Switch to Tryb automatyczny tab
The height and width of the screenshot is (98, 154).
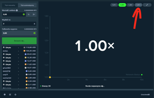pyautogui.click(x=27, y=5)
